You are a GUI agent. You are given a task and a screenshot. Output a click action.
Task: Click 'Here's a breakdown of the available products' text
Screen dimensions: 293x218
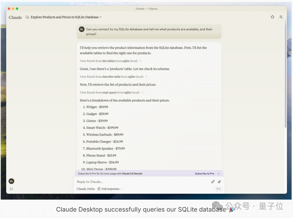click(125, 100)
